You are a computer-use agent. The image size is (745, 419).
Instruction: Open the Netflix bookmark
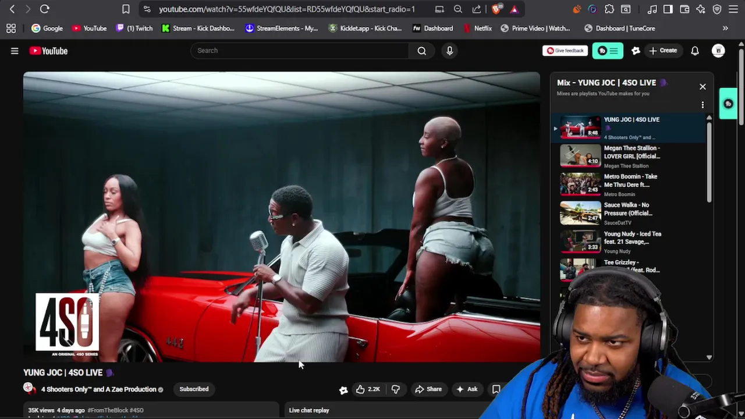tap(478, 28)
